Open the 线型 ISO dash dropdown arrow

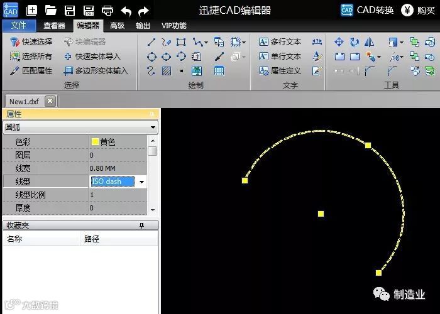(x=141, y=182)
